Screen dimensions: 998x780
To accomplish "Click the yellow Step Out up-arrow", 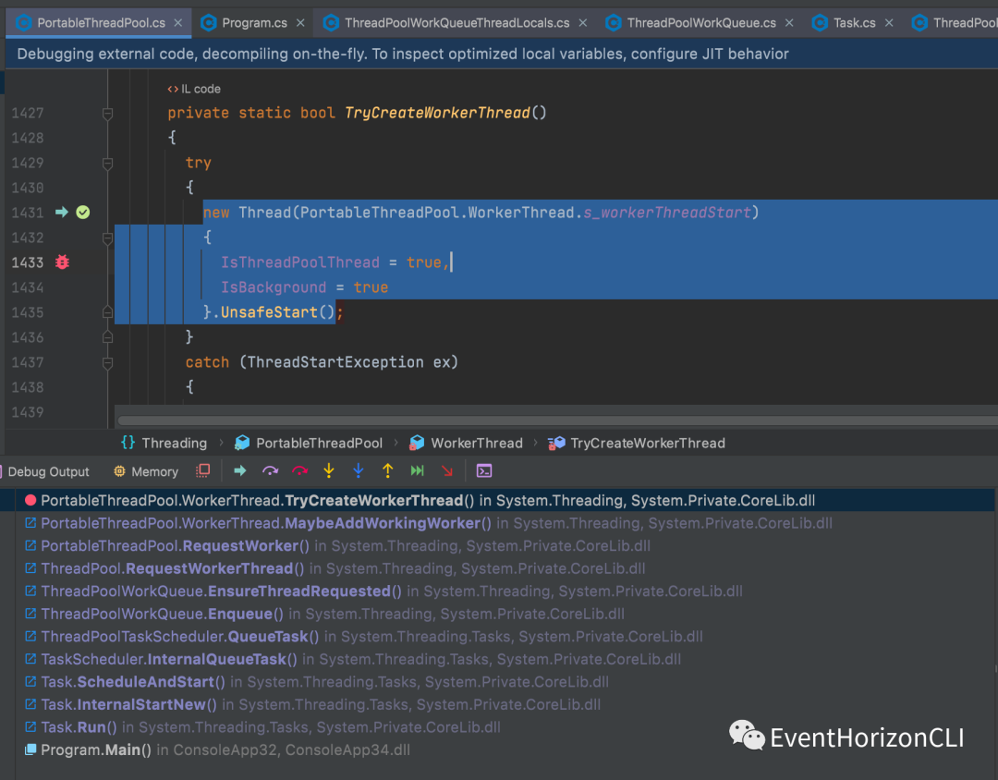I will (387, 471).
